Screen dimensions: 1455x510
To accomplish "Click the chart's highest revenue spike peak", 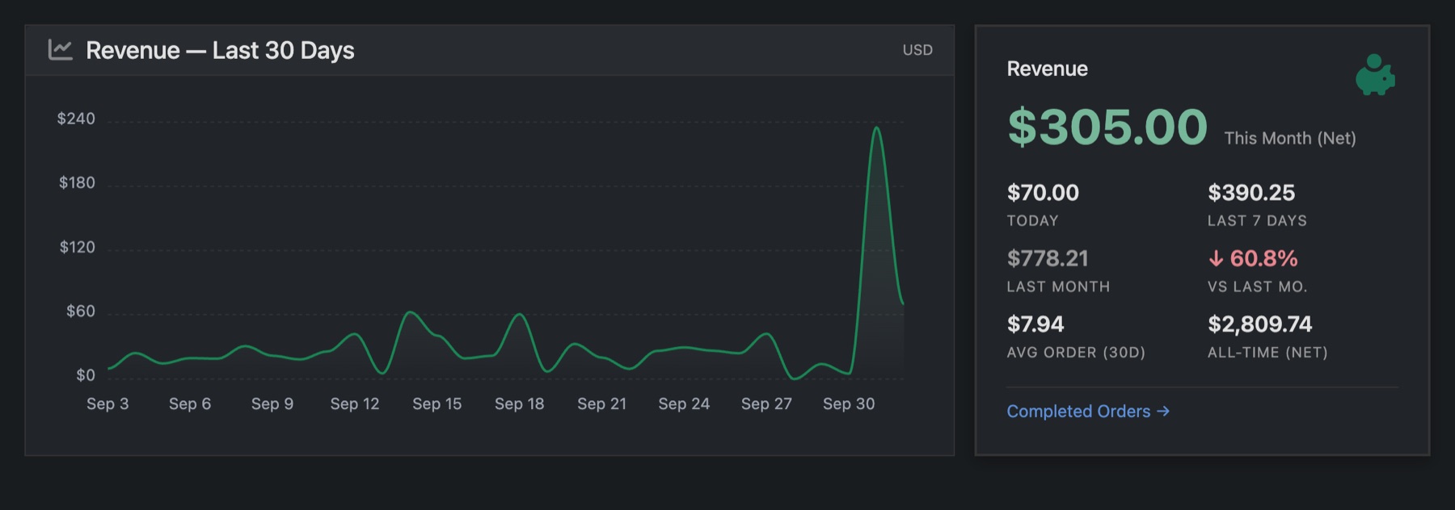I will click(876, 127).
